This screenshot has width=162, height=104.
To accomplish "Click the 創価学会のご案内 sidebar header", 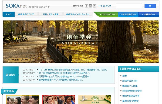I will tap(139, 69).
